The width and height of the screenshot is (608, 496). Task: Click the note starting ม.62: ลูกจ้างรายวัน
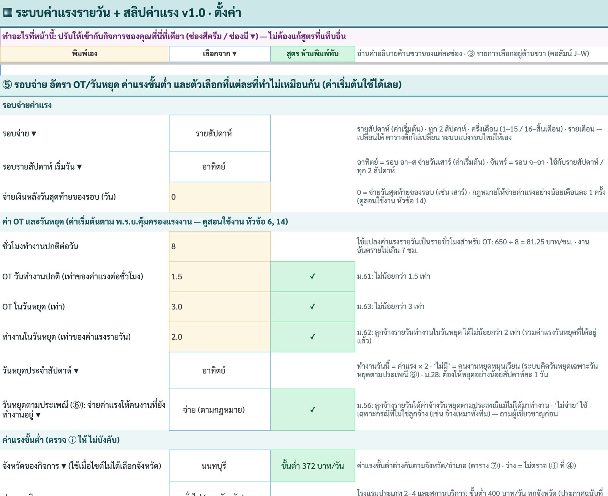[477, 336]
